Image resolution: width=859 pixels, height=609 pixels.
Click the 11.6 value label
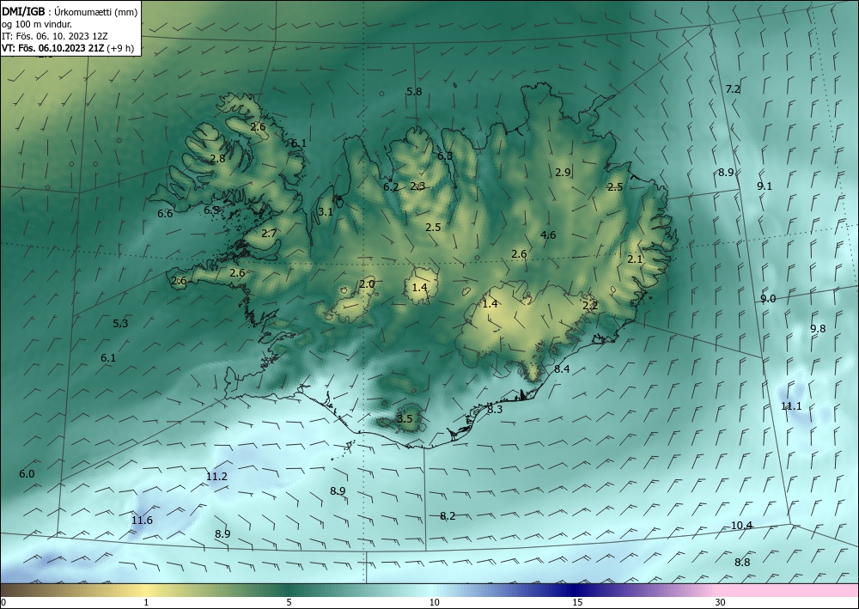click(x=142, y=521)
